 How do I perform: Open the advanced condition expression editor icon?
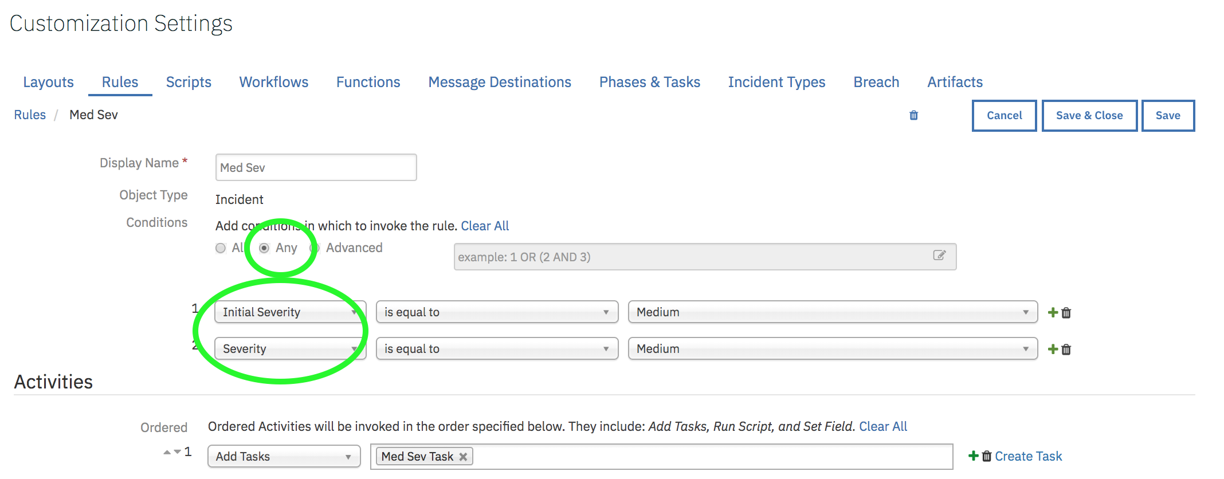pos(939,256)
